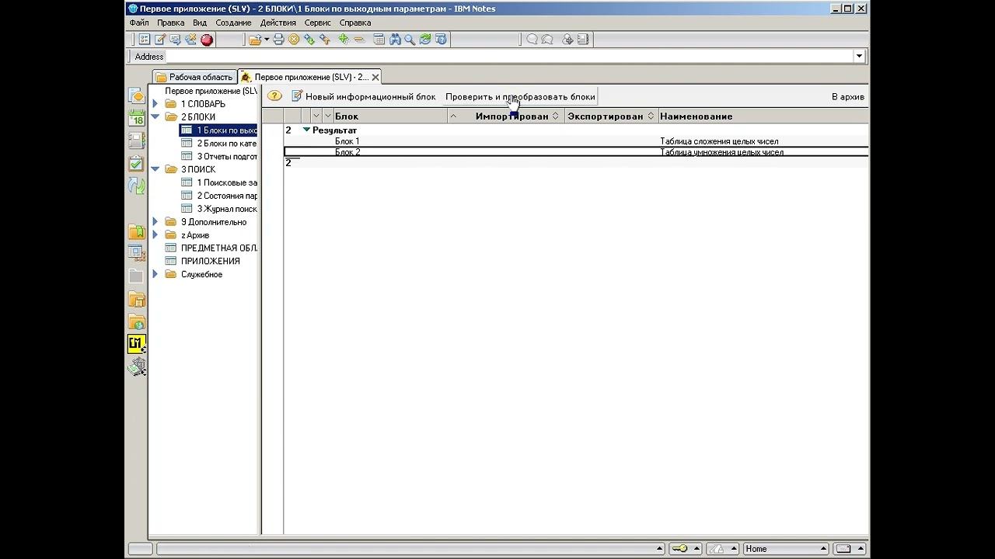
Task: Click Новый информационный блок button
Action: [x=364, y=96]
